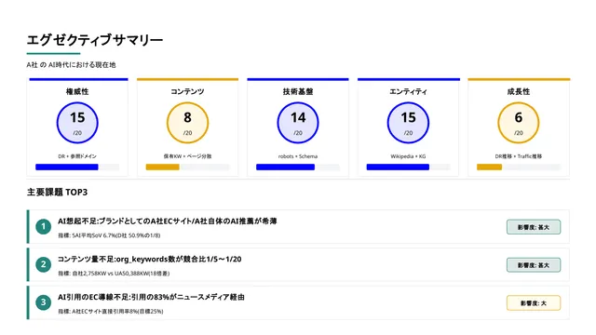Click the progress bar under robots + Schema

coord(298,167)
